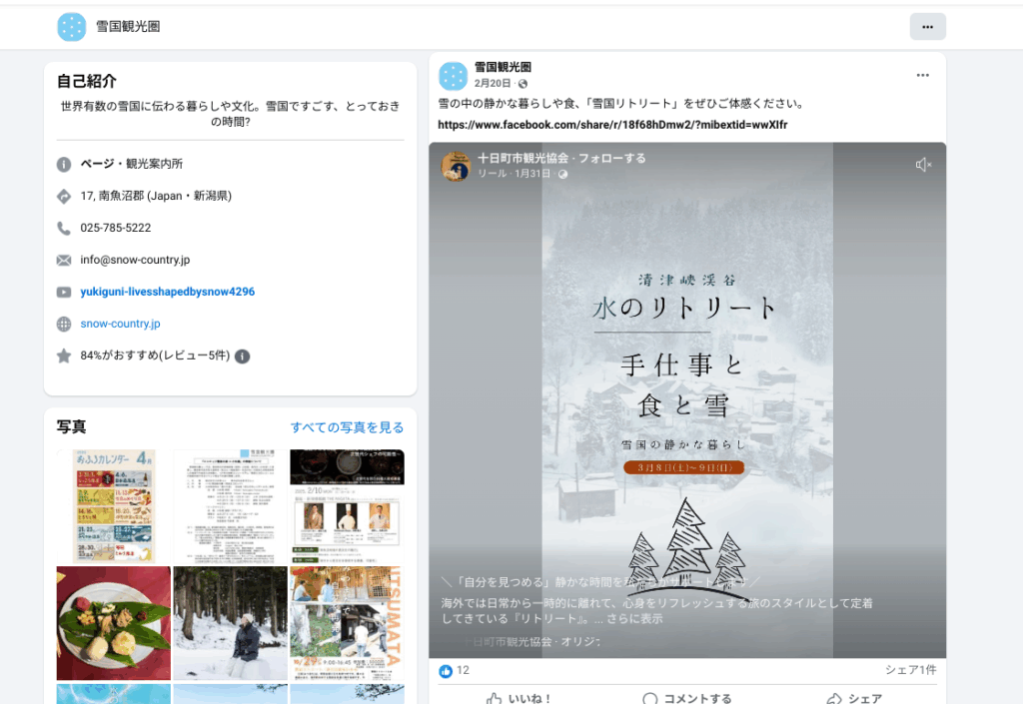1023x704 pixels.
Task: Click the シェア1件 share count
Action: (911, 670)
